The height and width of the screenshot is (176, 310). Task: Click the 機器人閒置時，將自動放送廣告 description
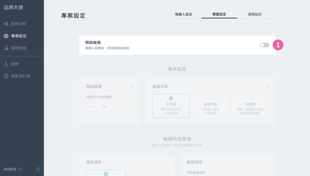coord(107,48)
